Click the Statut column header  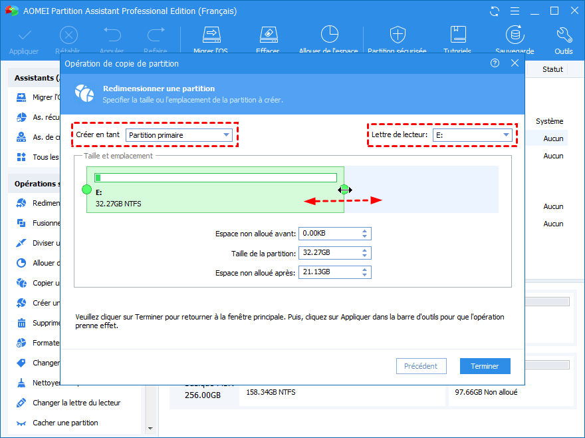[x=552, y=69]
